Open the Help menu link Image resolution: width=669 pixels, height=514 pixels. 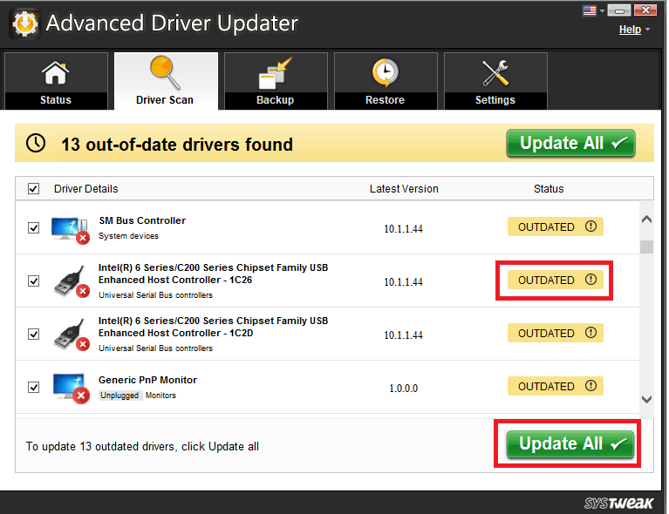click(630, 30)
